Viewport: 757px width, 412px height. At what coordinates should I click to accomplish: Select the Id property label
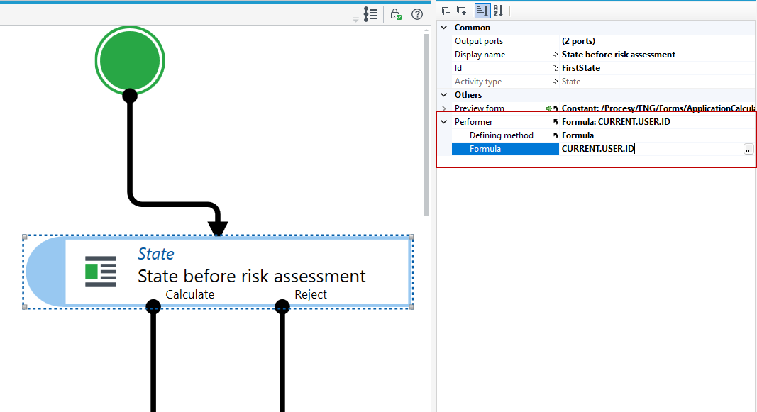[458, 68]
